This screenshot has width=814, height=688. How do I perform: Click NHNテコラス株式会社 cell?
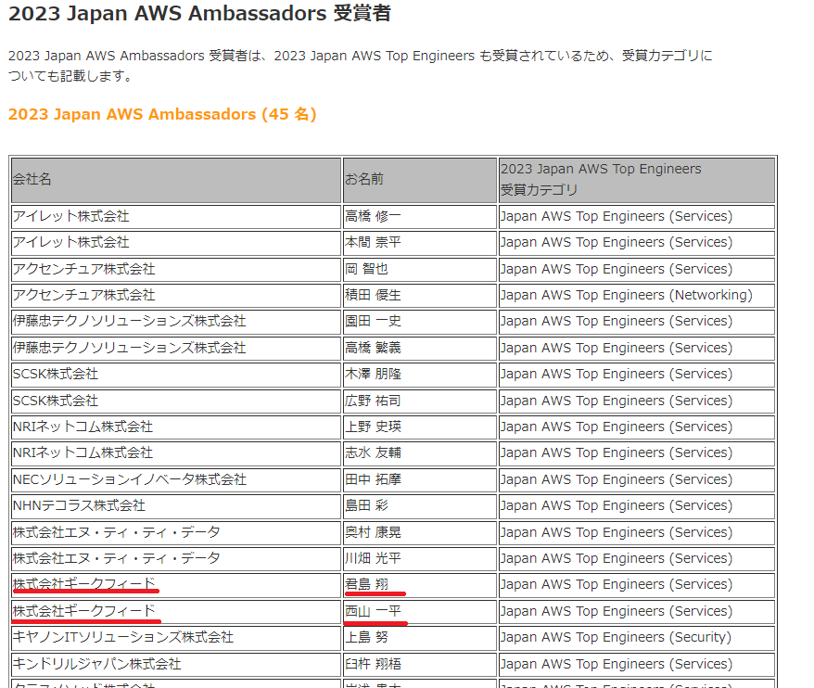point(176,506)
